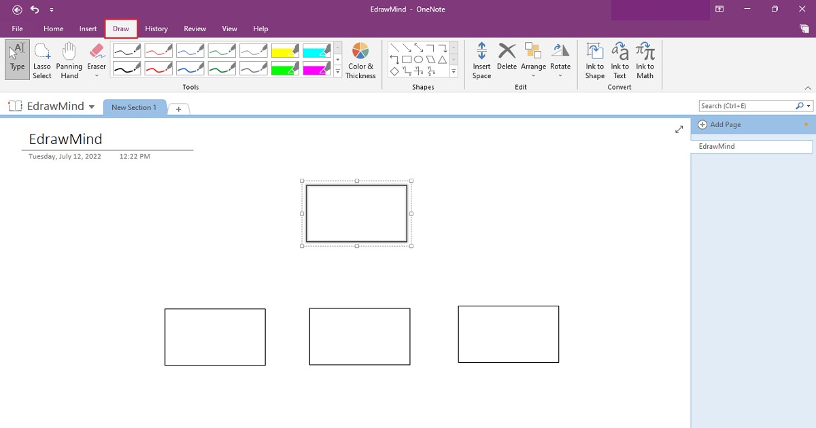The width and height of the screenshot is (816, 428).
Task: Open the File menu
Action: coord(18,29)
